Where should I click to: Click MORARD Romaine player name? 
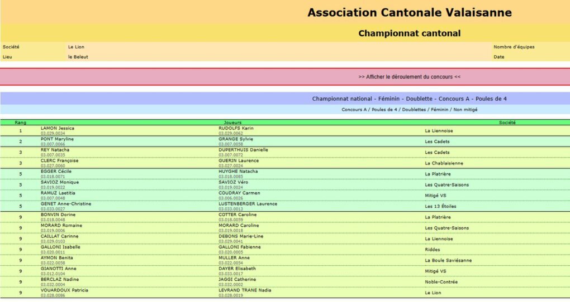click(x=61, y=226)
